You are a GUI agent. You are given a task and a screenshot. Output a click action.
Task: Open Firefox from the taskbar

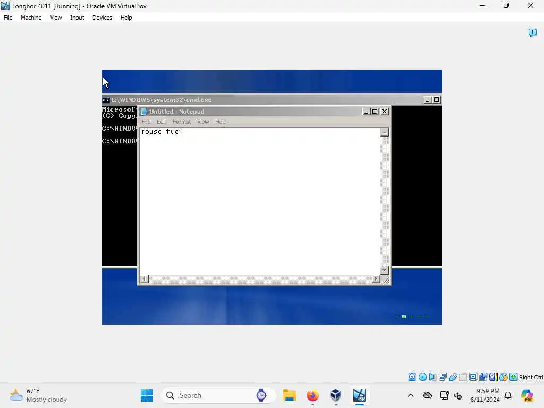[312, 395]
